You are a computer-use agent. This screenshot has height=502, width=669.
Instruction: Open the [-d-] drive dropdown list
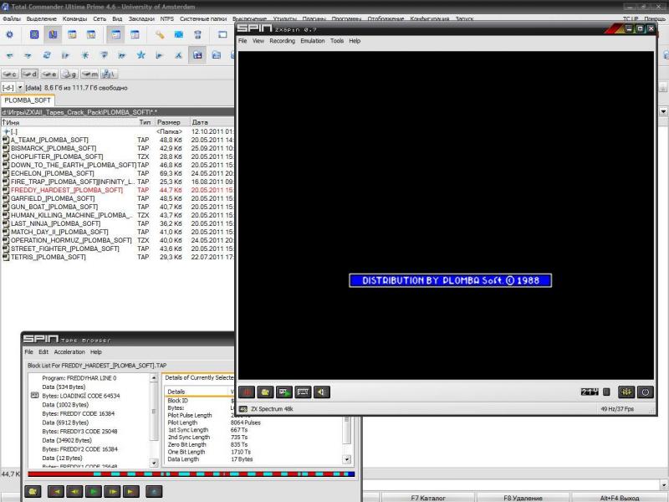(20, 87)
